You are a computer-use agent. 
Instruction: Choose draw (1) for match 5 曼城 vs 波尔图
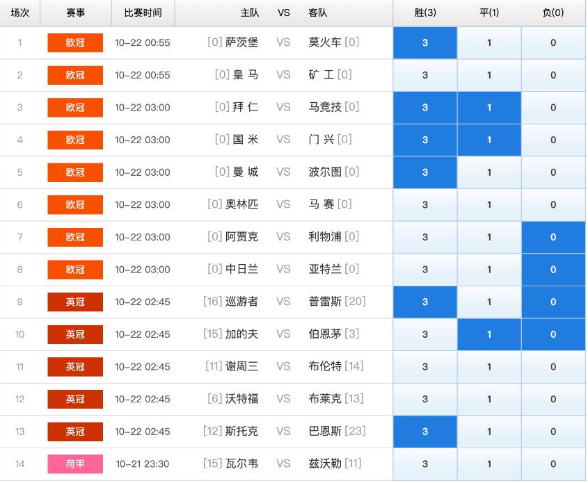pyautogui.click(x=489, y=172)
